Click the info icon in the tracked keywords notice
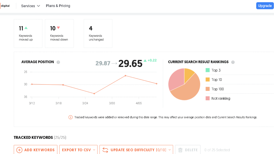 [71, 117]
